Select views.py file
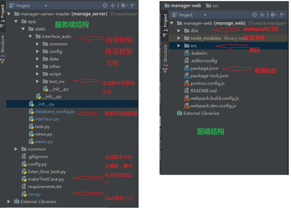The width and height of the screenshot is (291, 211). [41, 134]
